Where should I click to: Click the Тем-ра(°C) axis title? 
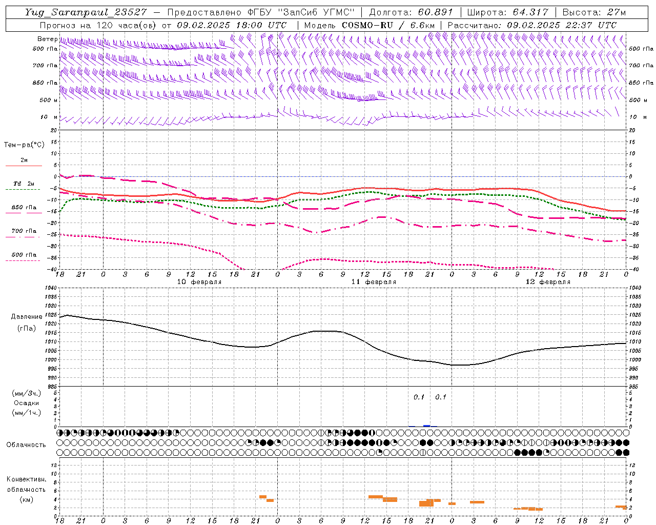pos(24,145)
